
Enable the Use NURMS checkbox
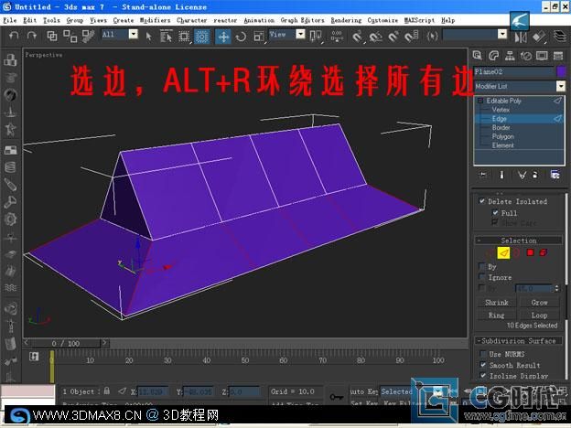coord(482,354)
